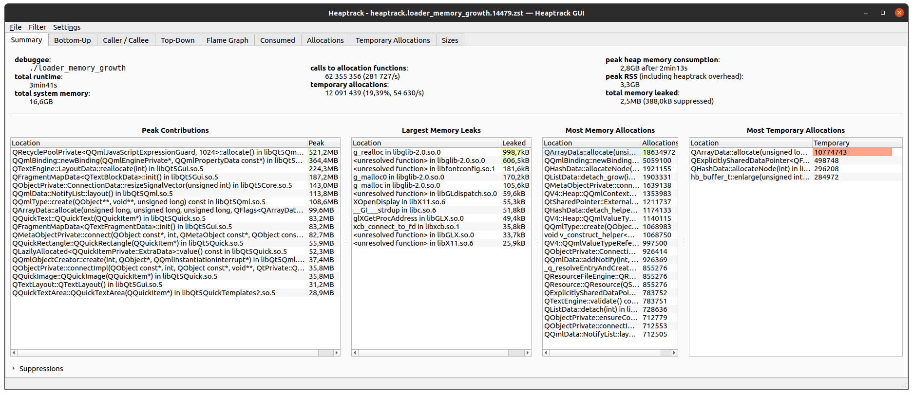
Task: Open the Settings menu
Action: [x=67, y=27]
